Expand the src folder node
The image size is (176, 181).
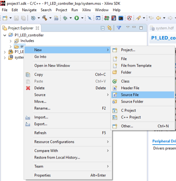[11, 46]
